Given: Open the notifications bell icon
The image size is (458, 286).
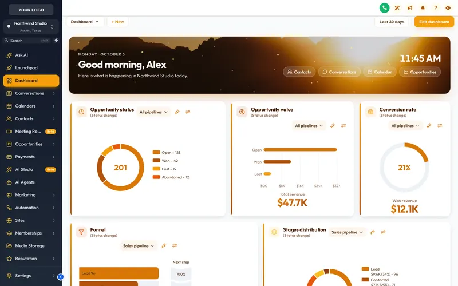Looking at the screenshot, I should pos(423,8).
